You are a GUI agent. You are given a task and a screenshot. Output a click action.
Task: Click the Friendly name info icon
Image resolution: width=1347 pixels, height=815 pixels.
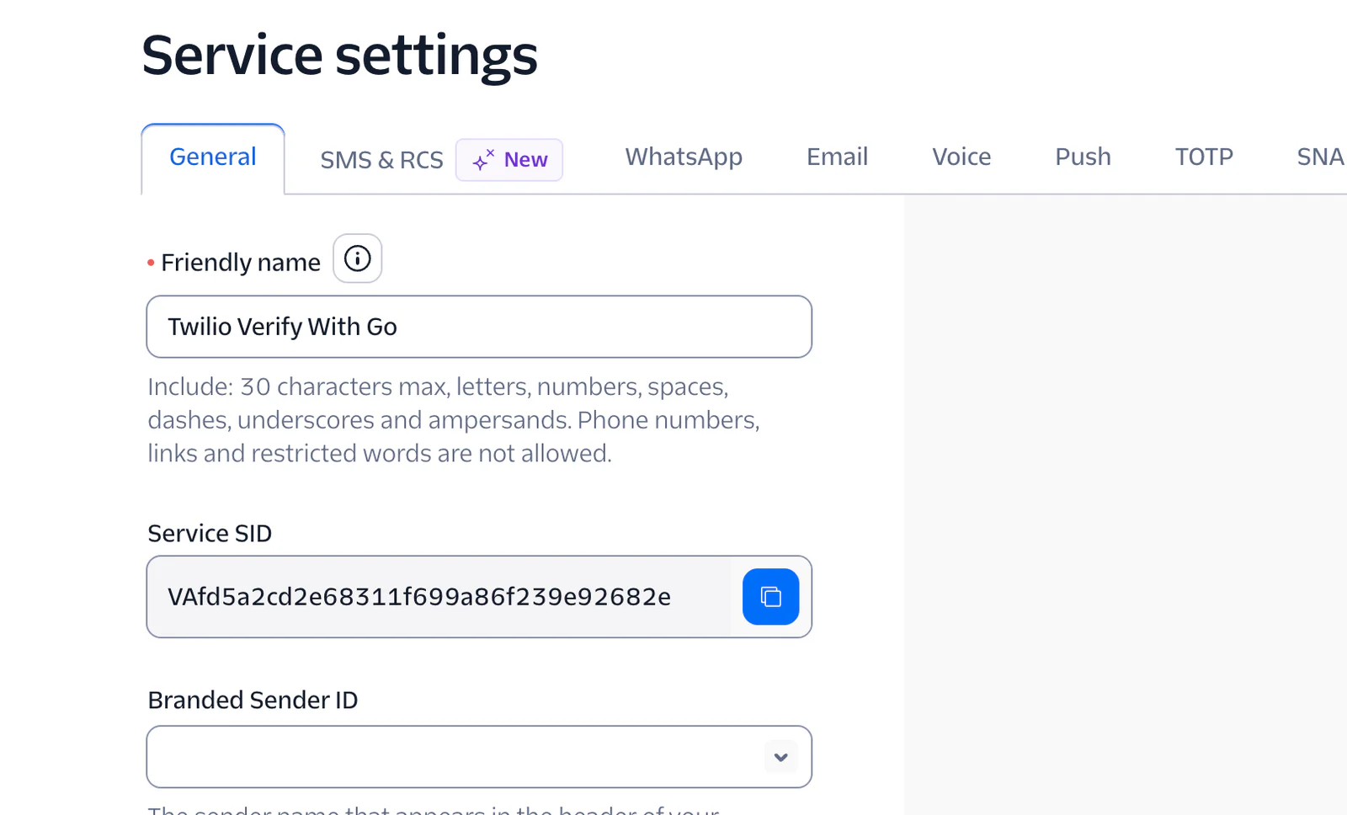(x=357, y=258)
